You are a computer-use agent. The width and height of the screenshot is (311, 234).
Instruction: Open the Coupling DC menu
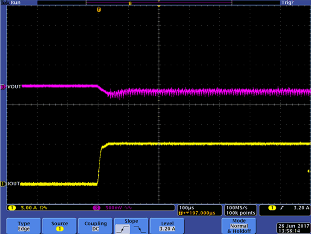pos(95,226)
